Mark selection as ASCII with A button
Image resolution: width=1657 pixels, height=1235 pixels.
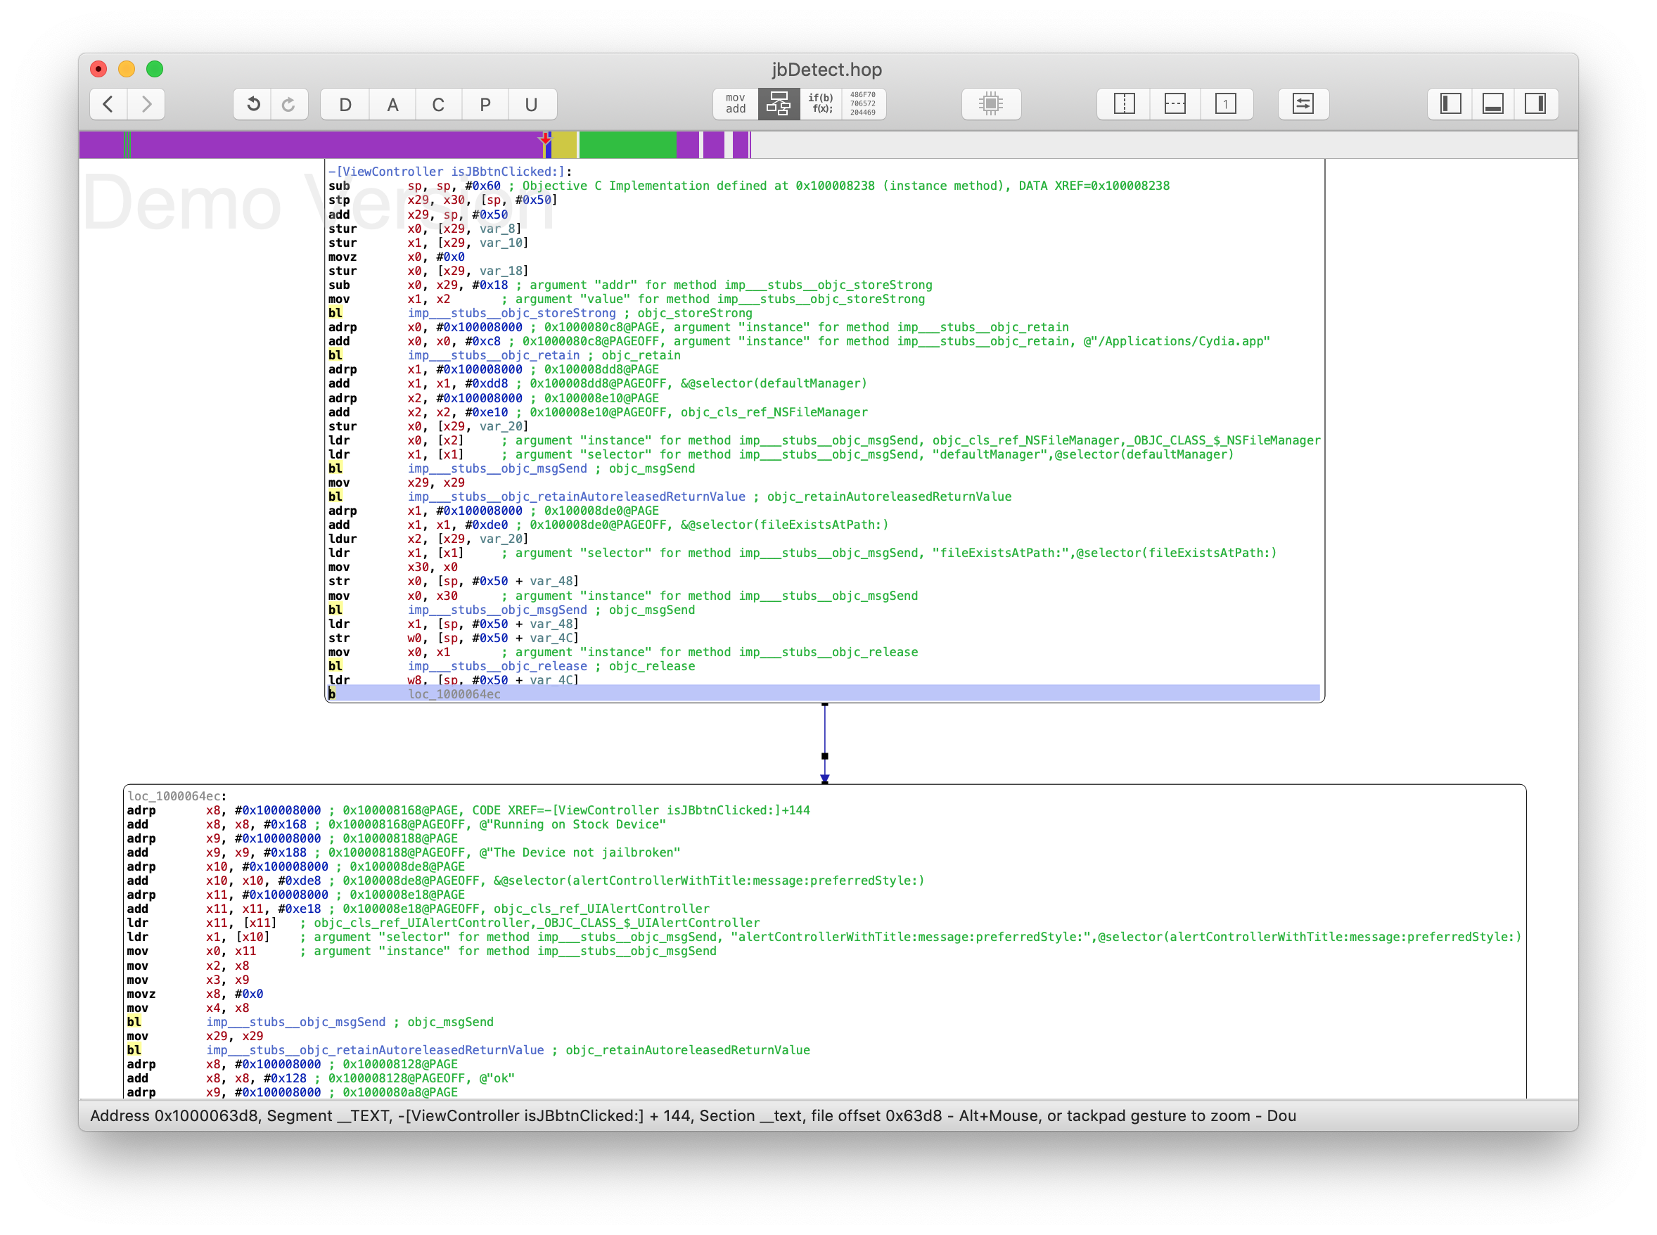392,104
